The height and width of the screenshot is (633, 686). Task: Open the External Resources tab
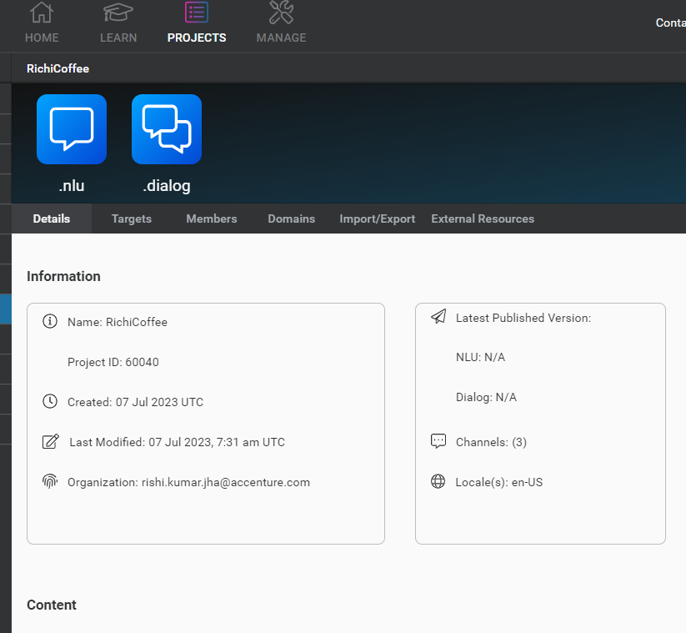coord(483,219)
